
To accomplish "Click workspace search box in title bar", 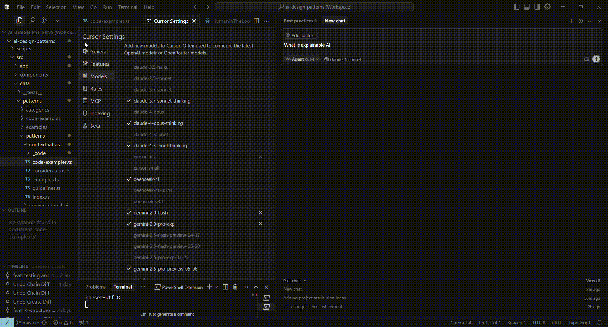I will 314,7.
